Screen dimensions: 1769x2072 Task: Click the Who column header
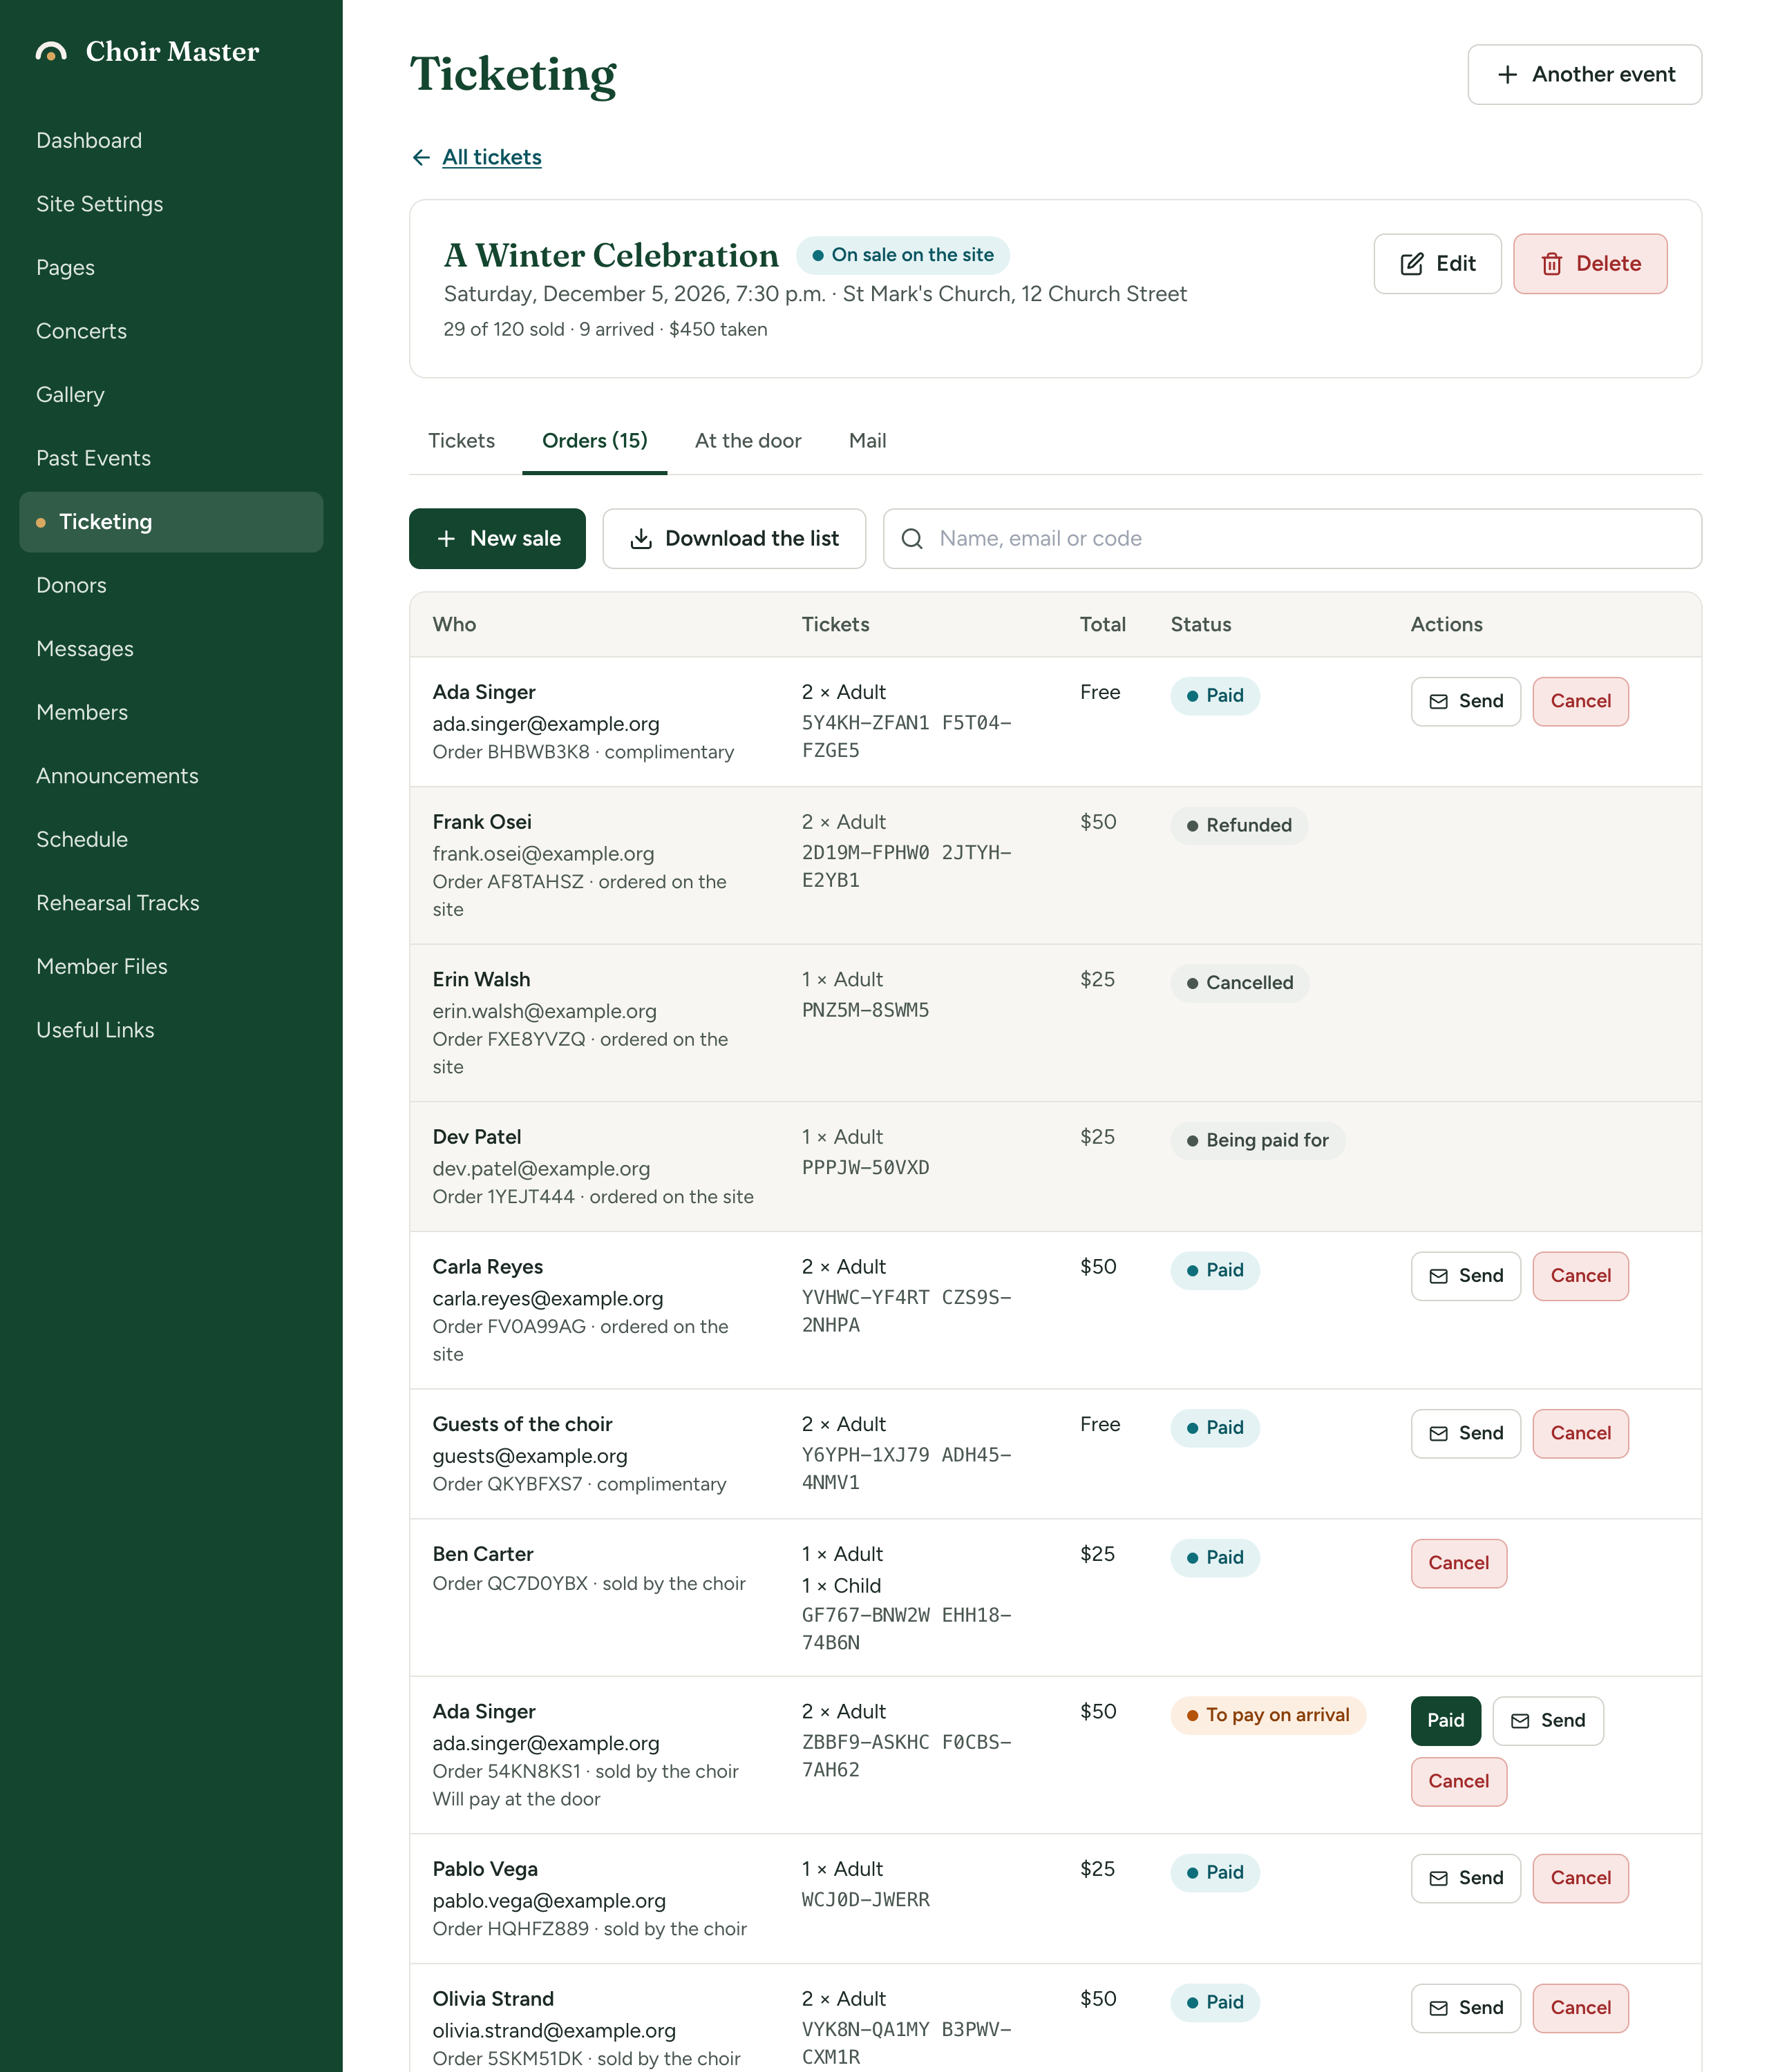453,625
